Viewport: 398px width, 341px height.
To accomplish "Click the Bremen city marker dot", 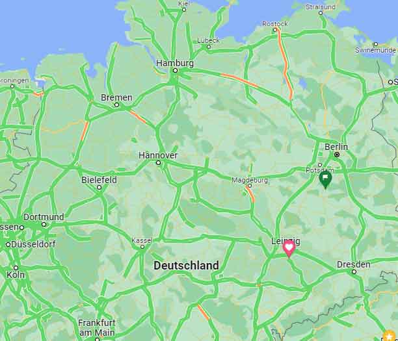I will point(117,105).
